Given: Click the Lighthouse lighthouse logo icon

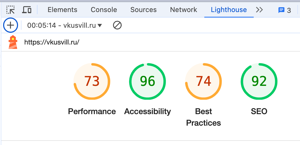Looking at the screenshot, I should click(x=13, y=42).
